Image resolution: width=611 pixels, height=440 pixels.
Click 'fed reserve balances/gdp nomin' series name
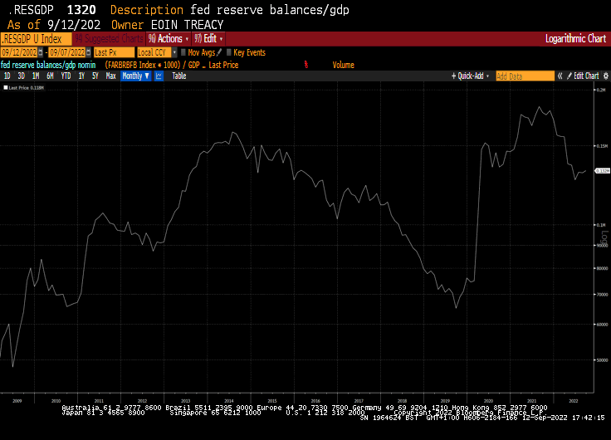click(48, 65)
